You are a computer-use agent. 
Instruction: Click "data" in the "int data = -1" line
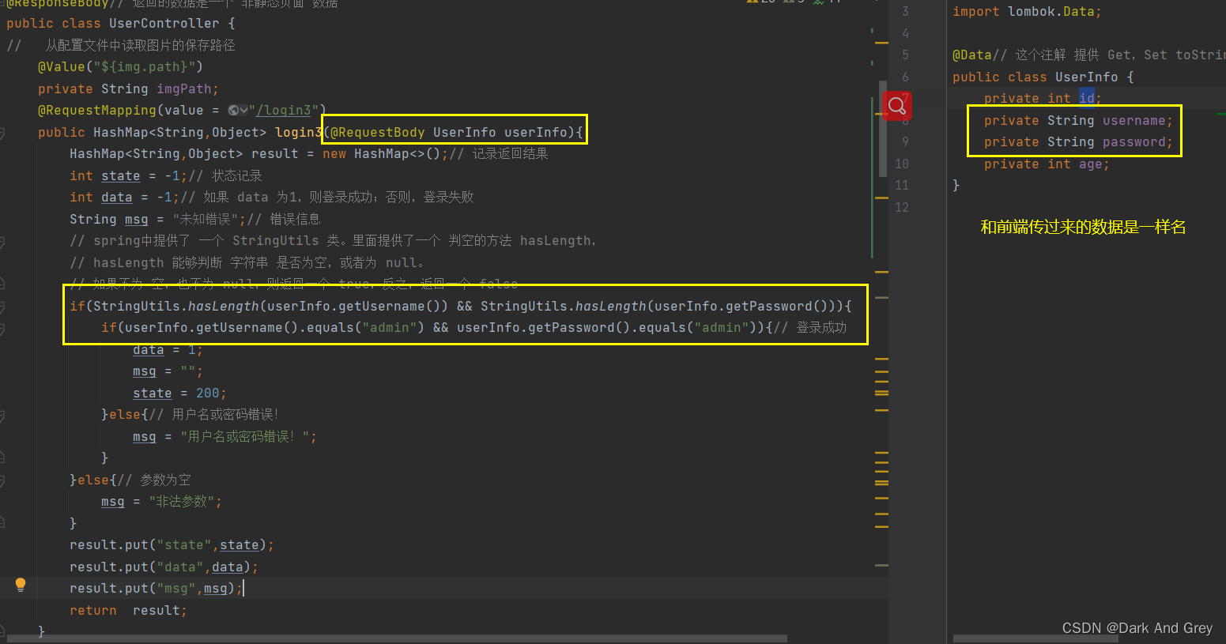(x=116, y=198)
